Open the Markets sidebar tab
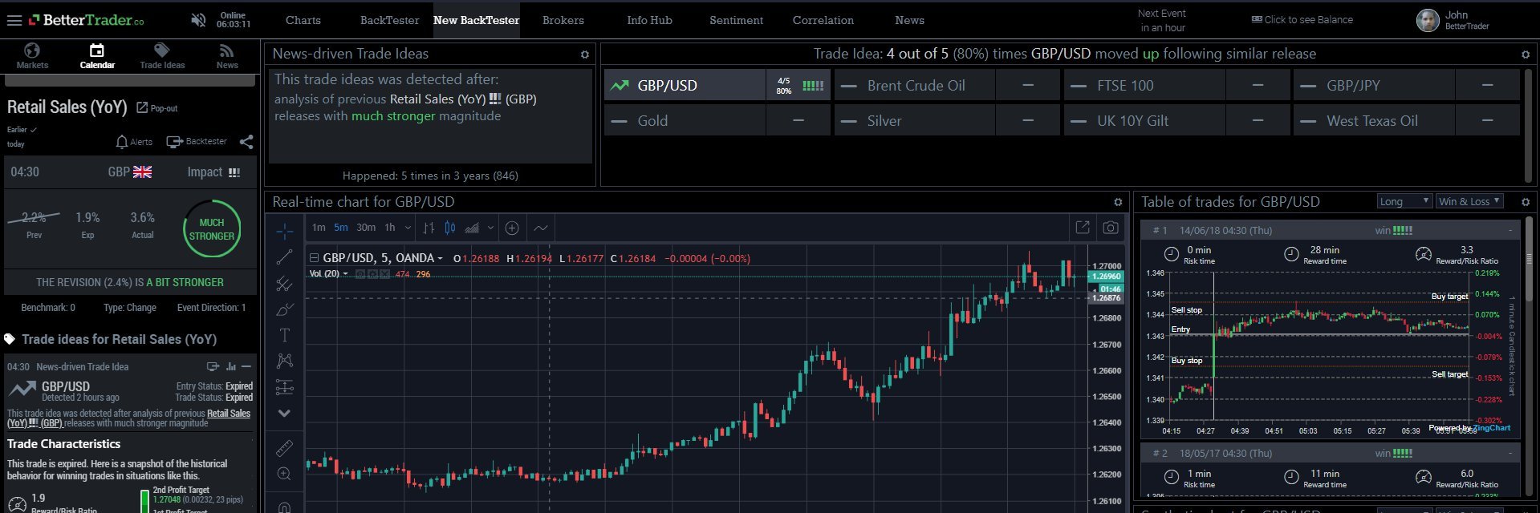Screen dimensions: 1540x513 (x=32, y=56)
